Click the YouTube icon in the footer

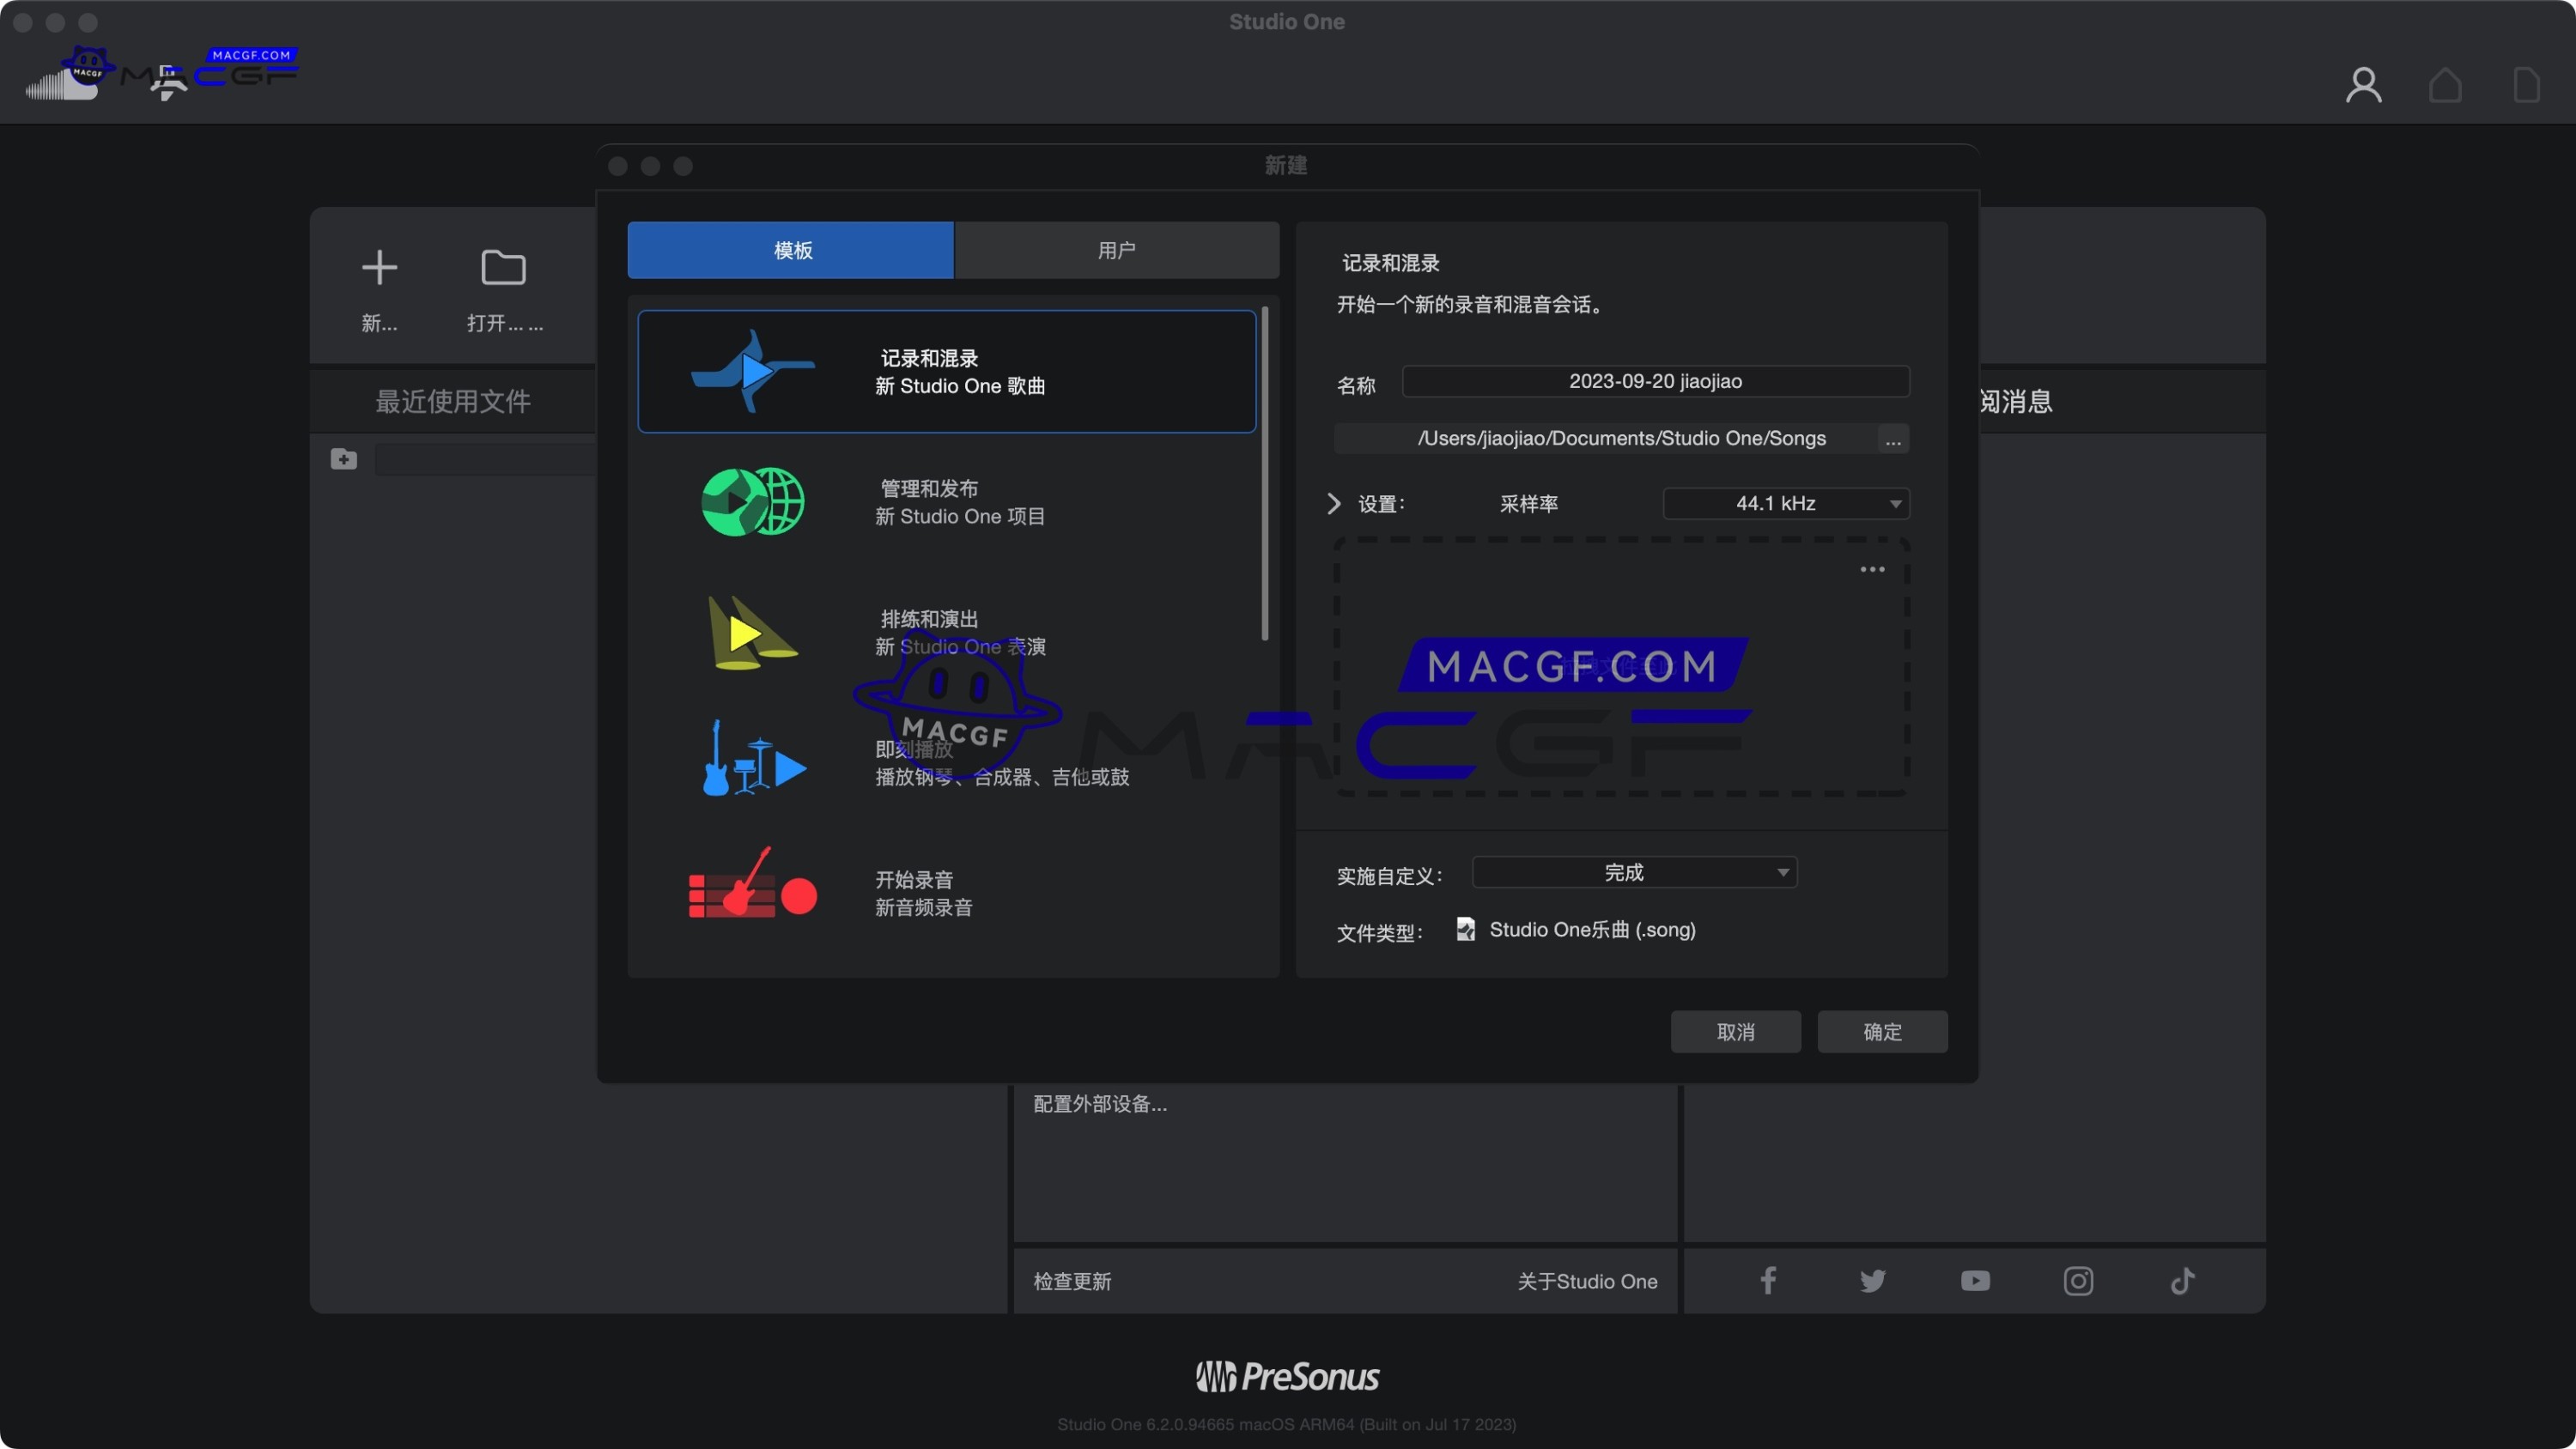coord(1975,1281)
